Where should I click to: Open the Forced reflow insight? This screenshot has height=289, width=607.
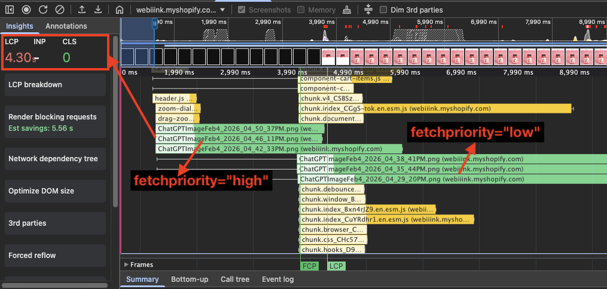[x=55, y=256]
